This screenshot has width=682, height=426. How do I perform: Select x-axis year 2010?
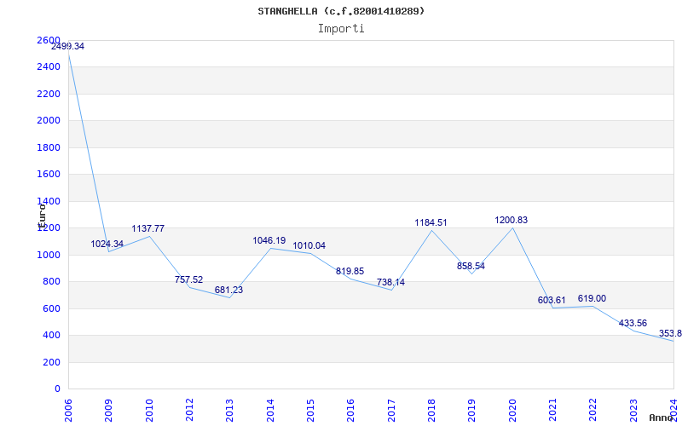point(149,410)
